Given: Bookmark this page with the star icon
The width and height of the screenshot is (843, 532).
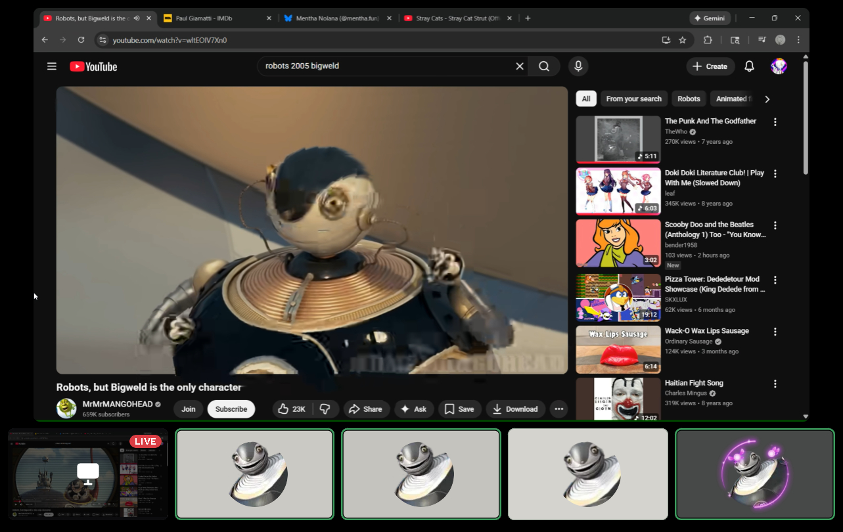Looking at the screenshot, I should (x=683, y=40).
